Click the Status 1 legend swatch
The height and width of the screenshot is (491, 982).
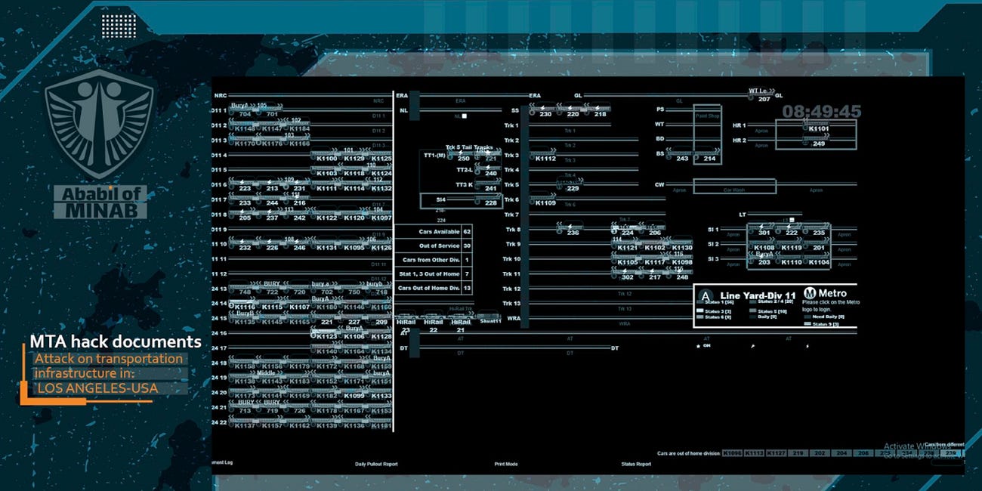(699, 303)
